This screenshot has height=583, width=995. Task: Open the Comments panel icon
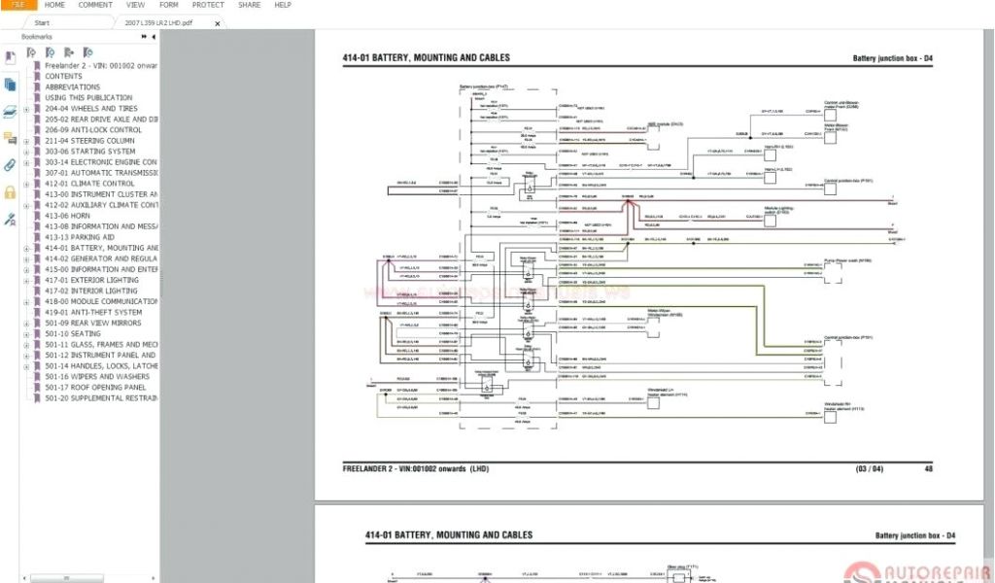click(9, 138)
